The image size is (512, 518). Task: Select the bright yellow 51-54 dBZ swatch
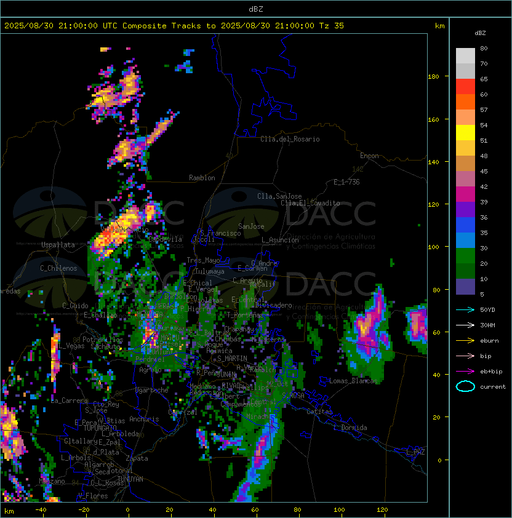coord(465,133)
